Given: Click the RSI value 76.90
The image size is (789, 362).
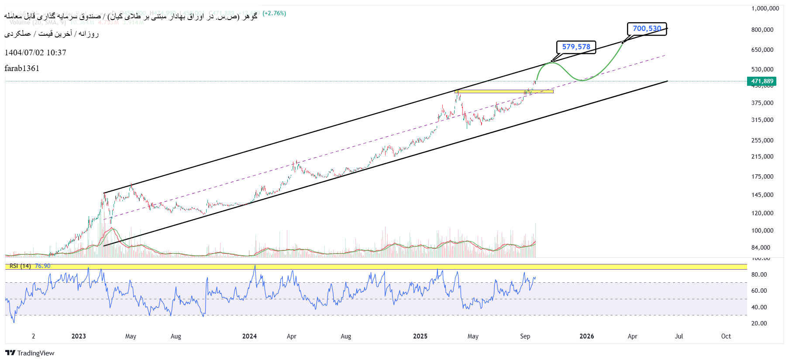Looking at the screenshot, I should tap(43, 266).
